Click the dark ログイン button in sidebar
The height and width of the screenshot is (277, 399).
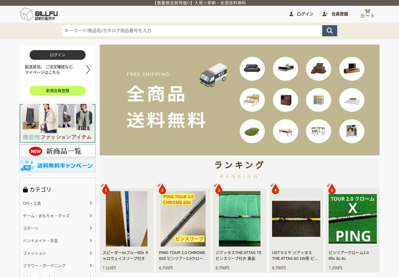58,55
